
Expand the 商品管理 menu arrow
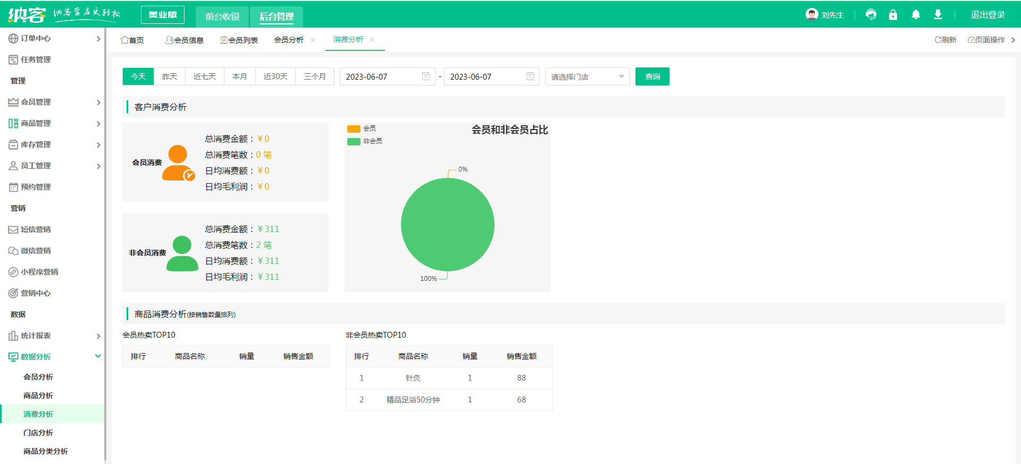pyautogui.click(x=98, y=124)
